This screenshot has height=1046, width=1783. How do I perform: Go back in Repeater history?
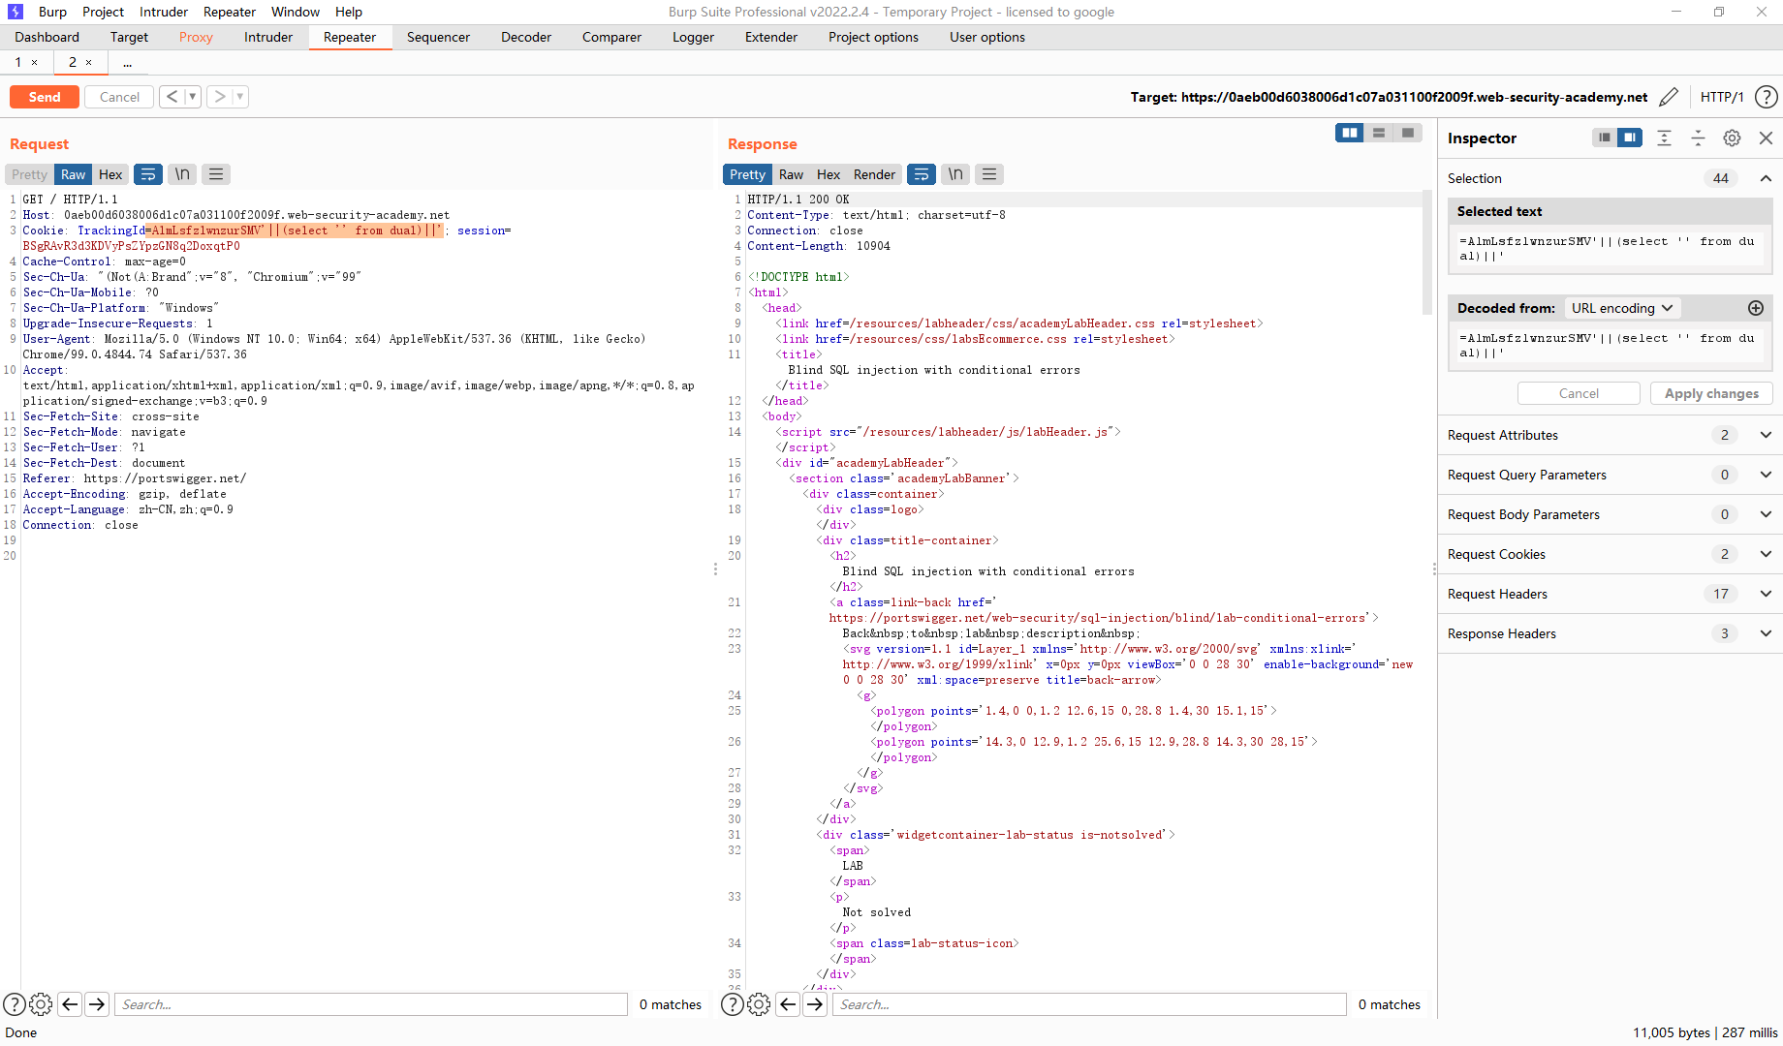pyautogui.click(x=172, y=97)
